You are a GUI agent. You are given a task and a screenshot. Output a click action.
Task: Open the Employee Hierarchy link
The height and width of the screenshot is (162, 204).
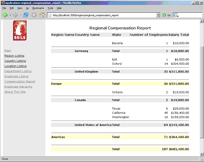click(18, 87)
